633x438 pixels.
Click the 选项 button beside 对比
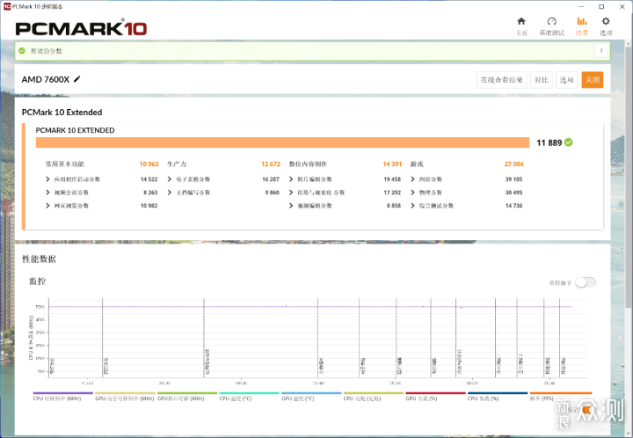[567, 79]
